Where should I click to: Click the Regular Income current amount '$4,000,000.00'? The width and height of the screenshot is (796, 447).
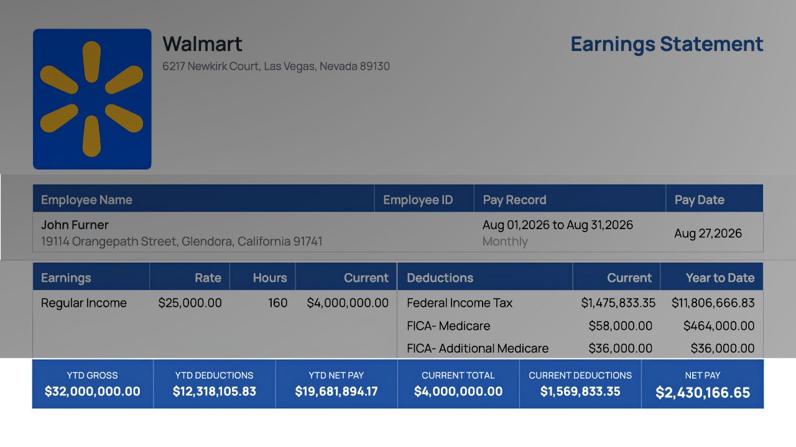[x=348, y=303]
